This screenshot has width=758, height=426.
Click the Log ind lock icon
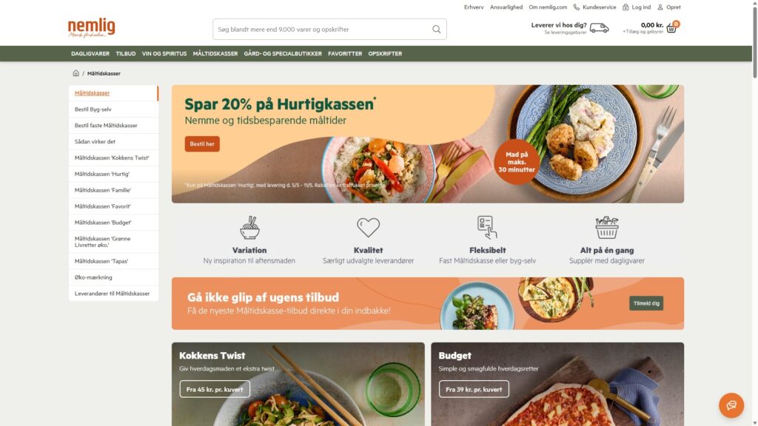click(x=625, y=7)
